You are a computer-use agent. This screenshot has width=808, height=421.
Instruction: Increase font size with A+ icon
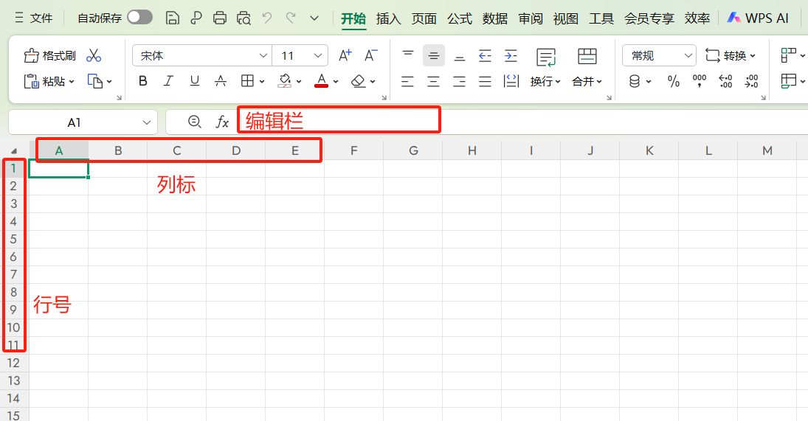(345, 55)
